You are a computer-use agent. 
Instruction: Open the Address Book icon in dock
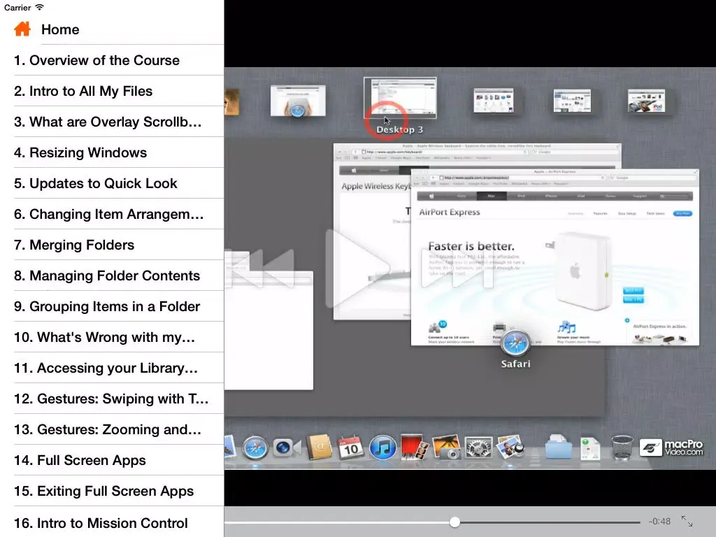pyautogui.click(x=319, y=447)
